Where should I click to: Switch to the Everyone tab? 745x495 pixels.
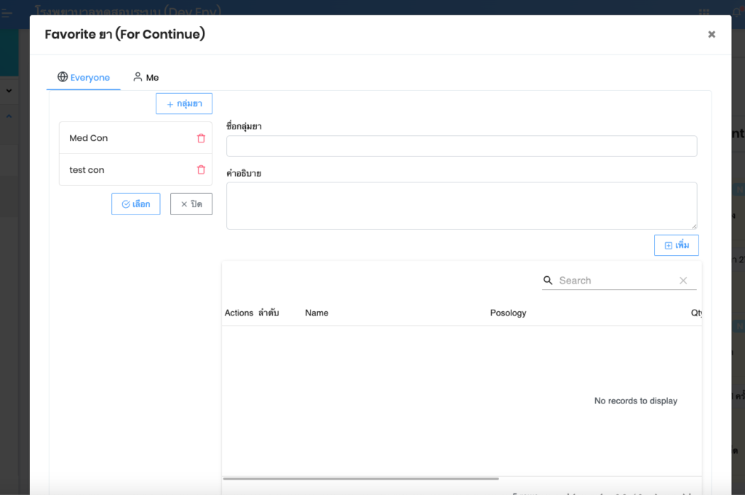84,78
